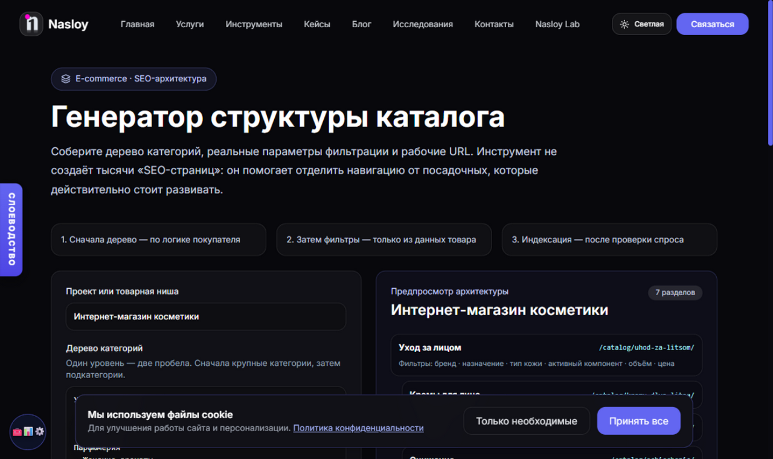Screen dimensions: 773x459
Task: Click the layers icon in E-commerce badge
Action: click(x=66, y=79)
